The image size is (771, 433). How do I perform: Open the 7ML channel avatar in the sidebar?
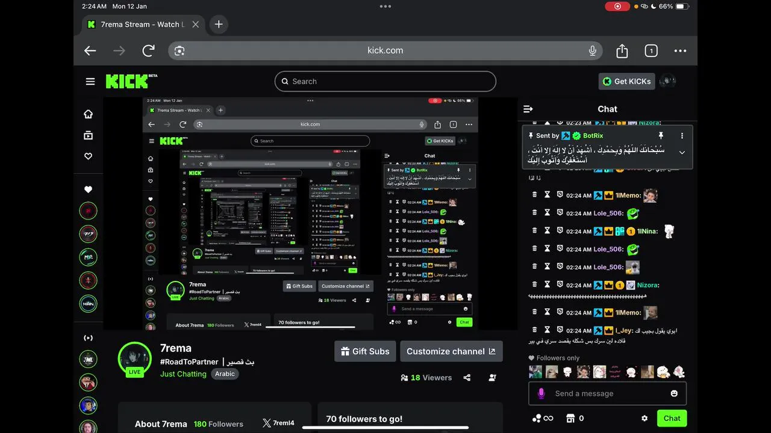88,359
